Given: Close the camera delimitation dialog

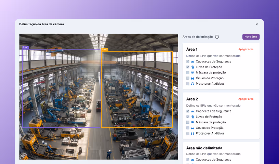Looking at the screenshot, I should 256,24.
